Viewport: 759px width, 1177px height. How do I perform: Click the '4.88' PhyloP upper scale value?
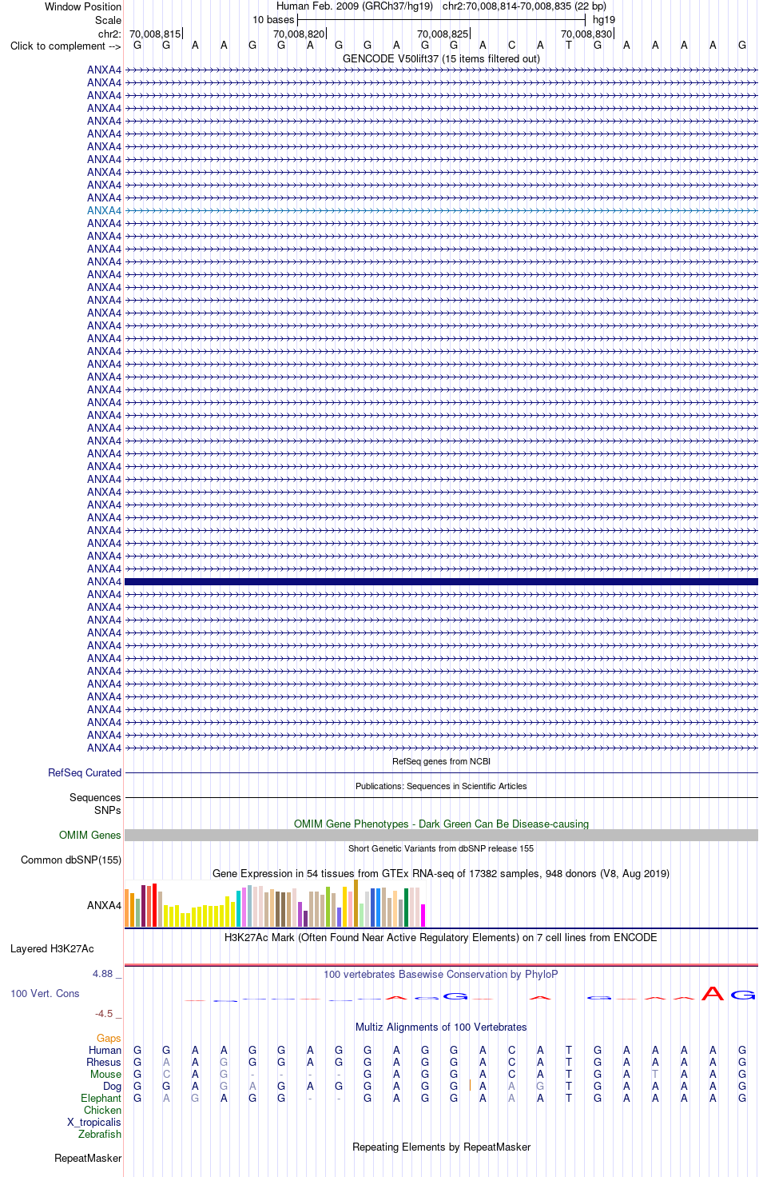click(102, 974)
